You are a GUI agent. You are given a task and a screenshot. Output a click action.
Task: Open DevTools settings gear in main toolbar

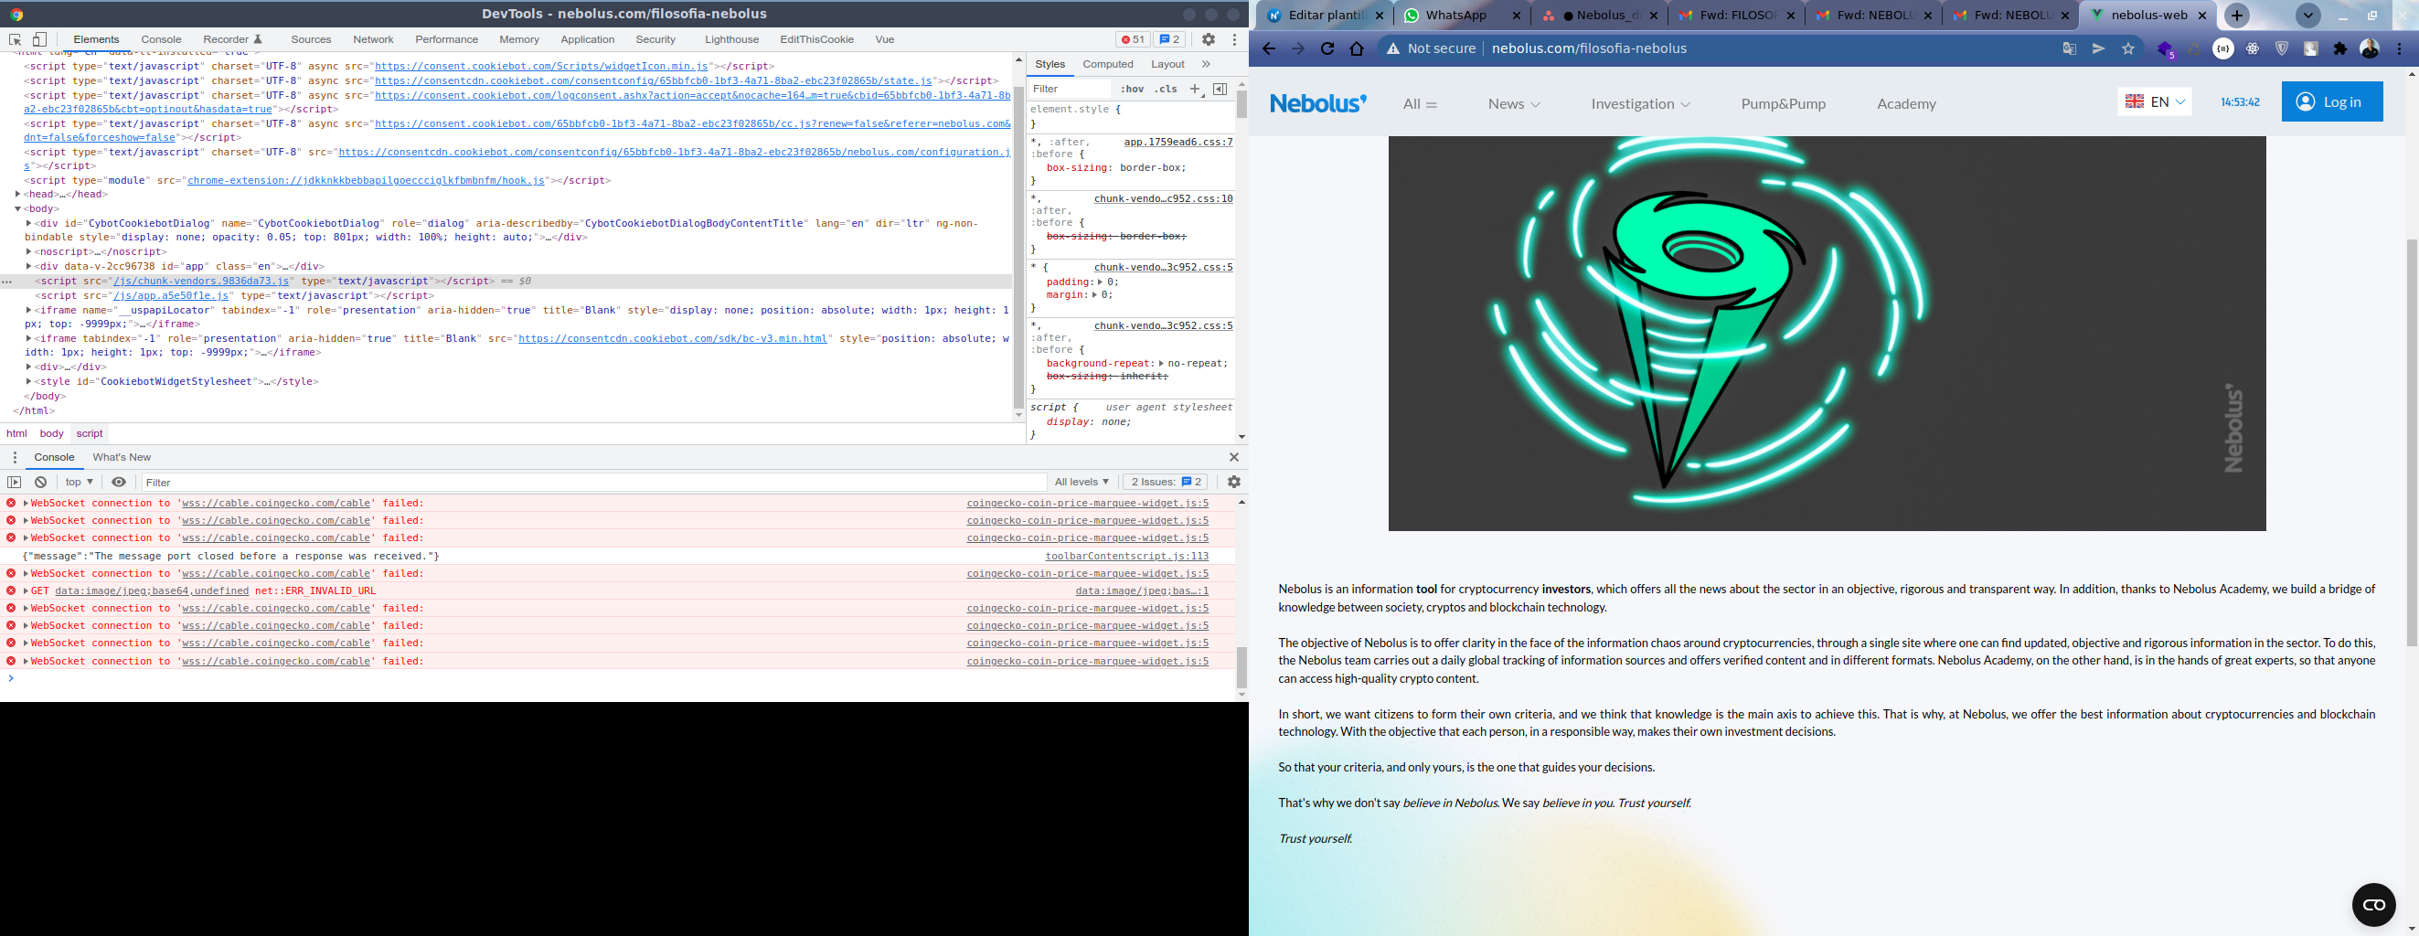[x=1209, y=39]
